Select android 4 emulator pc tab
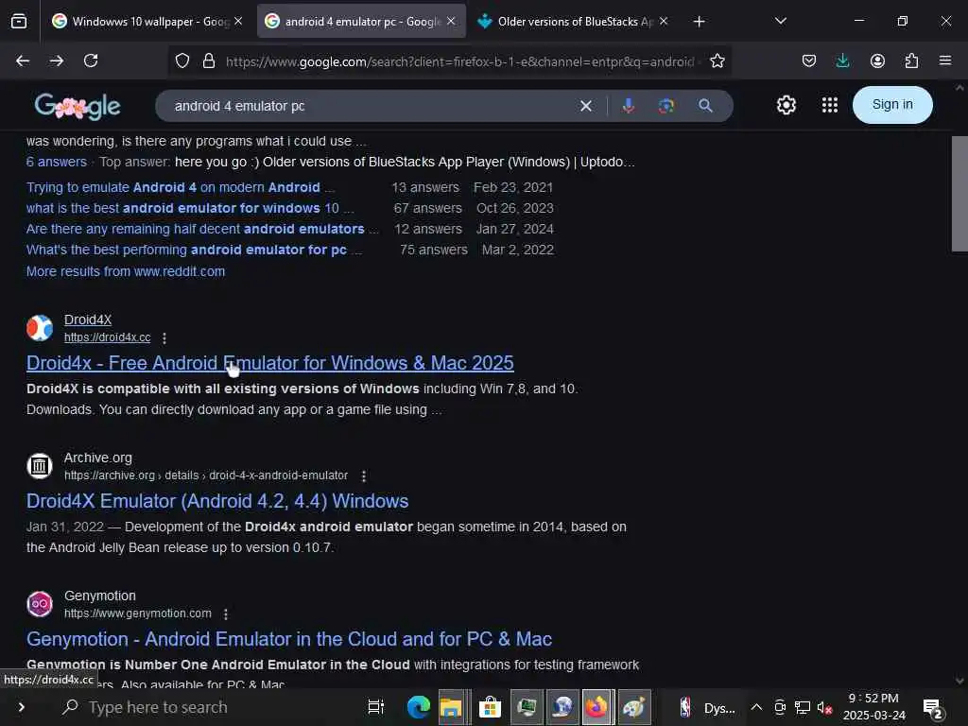This screenshot has height=726, width=968. [x=361, y=22]
